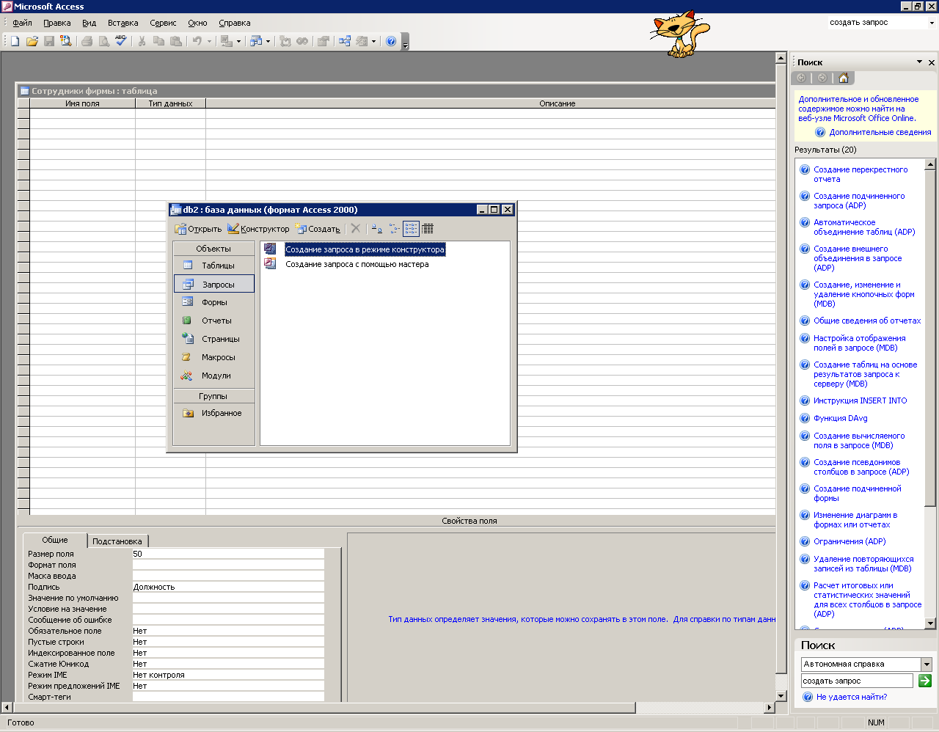Screen dimensions: 939x732
Task: Open the Правка menu
Action: click(56, 23)
